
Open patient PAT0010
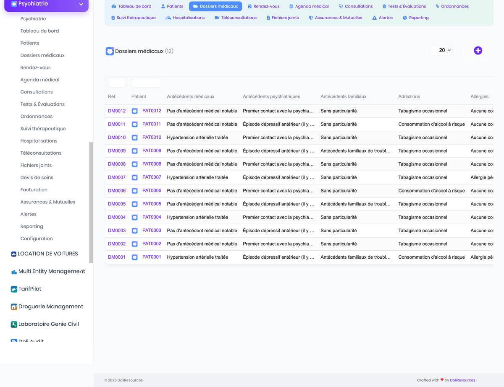152,138
